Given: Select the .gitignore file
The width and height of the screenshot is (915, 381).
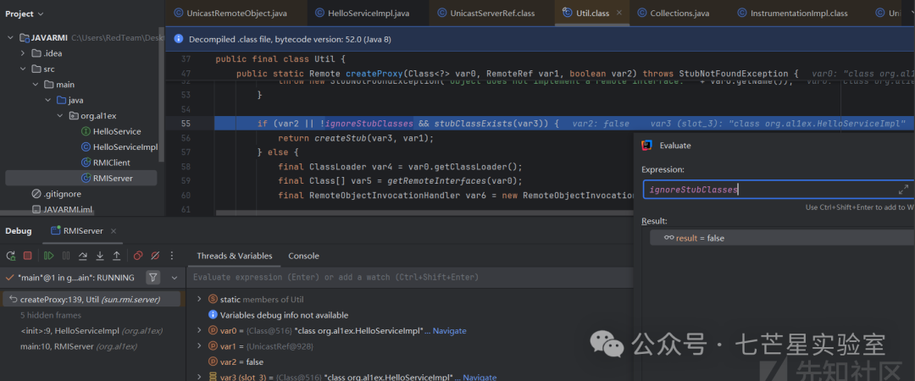Looking at the screenshot, I should pyautogui.click(x=57, y=194).
